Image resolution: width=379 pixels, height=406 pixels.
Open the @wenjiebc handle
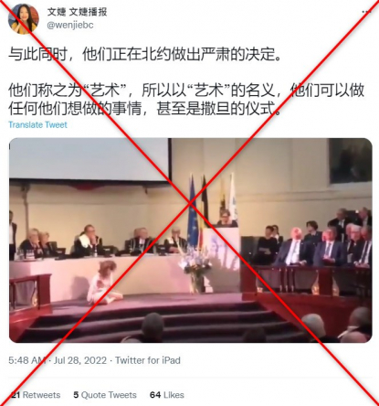click(70, 25)
